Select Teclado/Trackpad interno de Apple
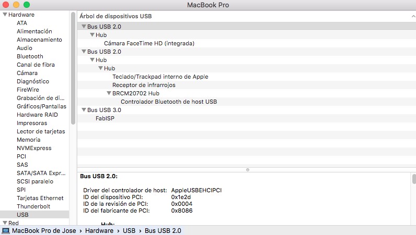This screenshot has height=235, width=416. [160, 77]
